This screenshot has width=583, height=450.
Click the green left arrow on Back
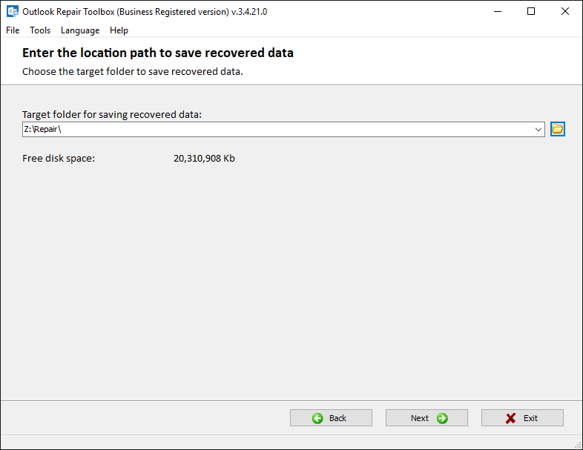coord(317,418)
